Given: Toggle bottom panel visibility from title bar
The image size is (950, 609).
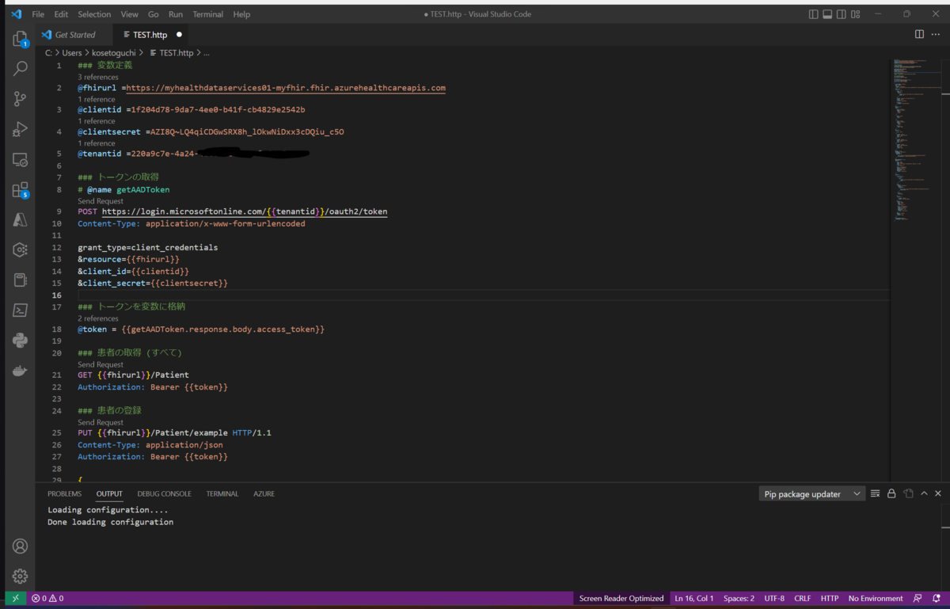Looking at the screenshot, I should (827, 14).
